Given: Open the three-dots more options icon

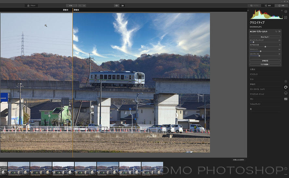Looking at the screenshot, I should tap(286, 174).
